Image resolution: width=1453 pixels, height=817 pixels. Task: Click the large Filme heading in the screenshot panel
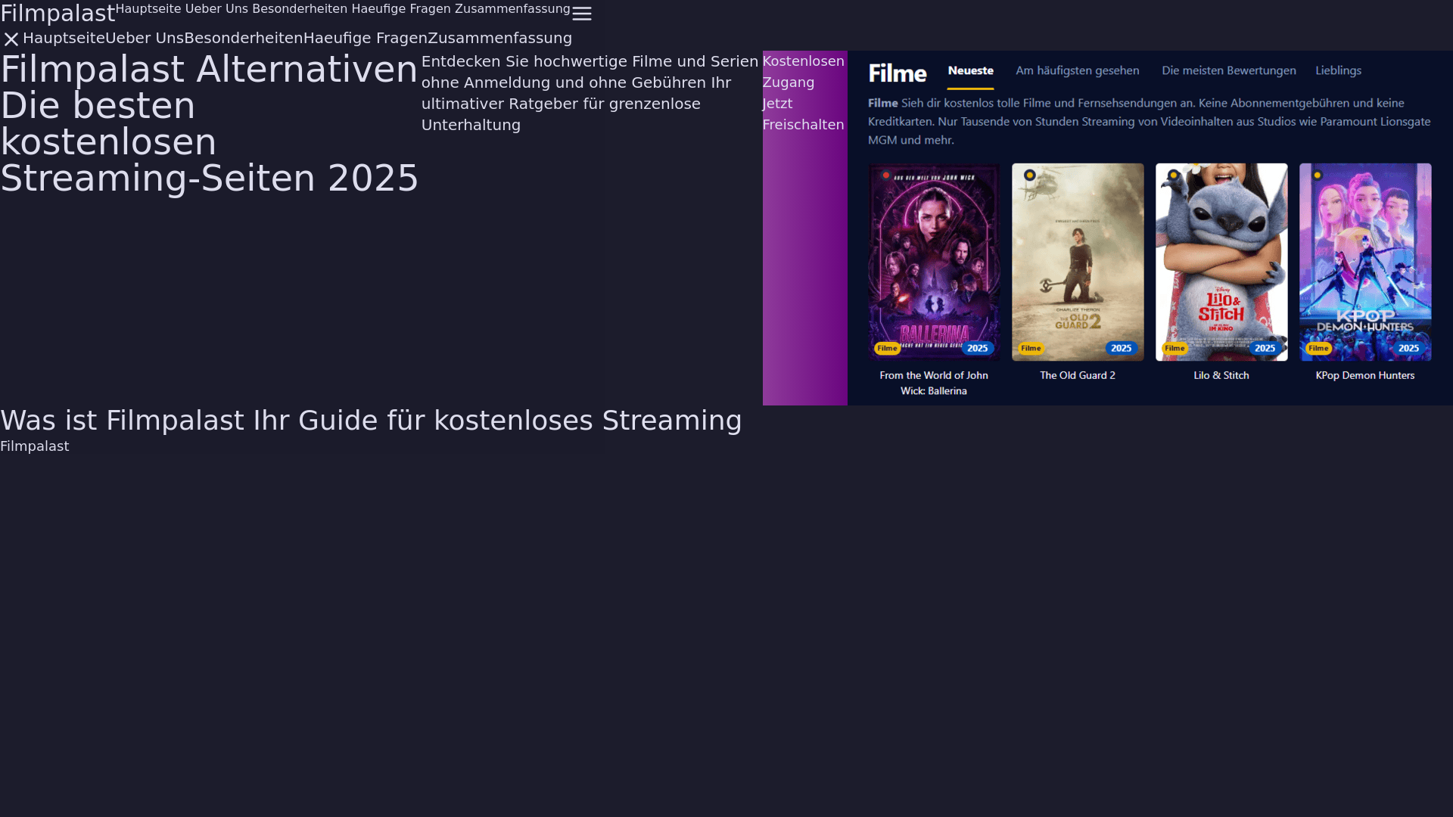pyautogui.click(x=898, y=73)
